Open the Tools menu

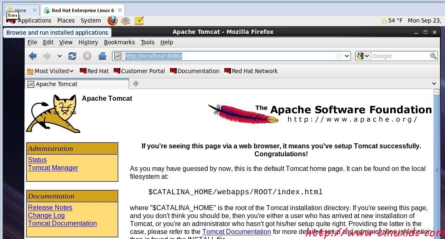coord(147,42)
